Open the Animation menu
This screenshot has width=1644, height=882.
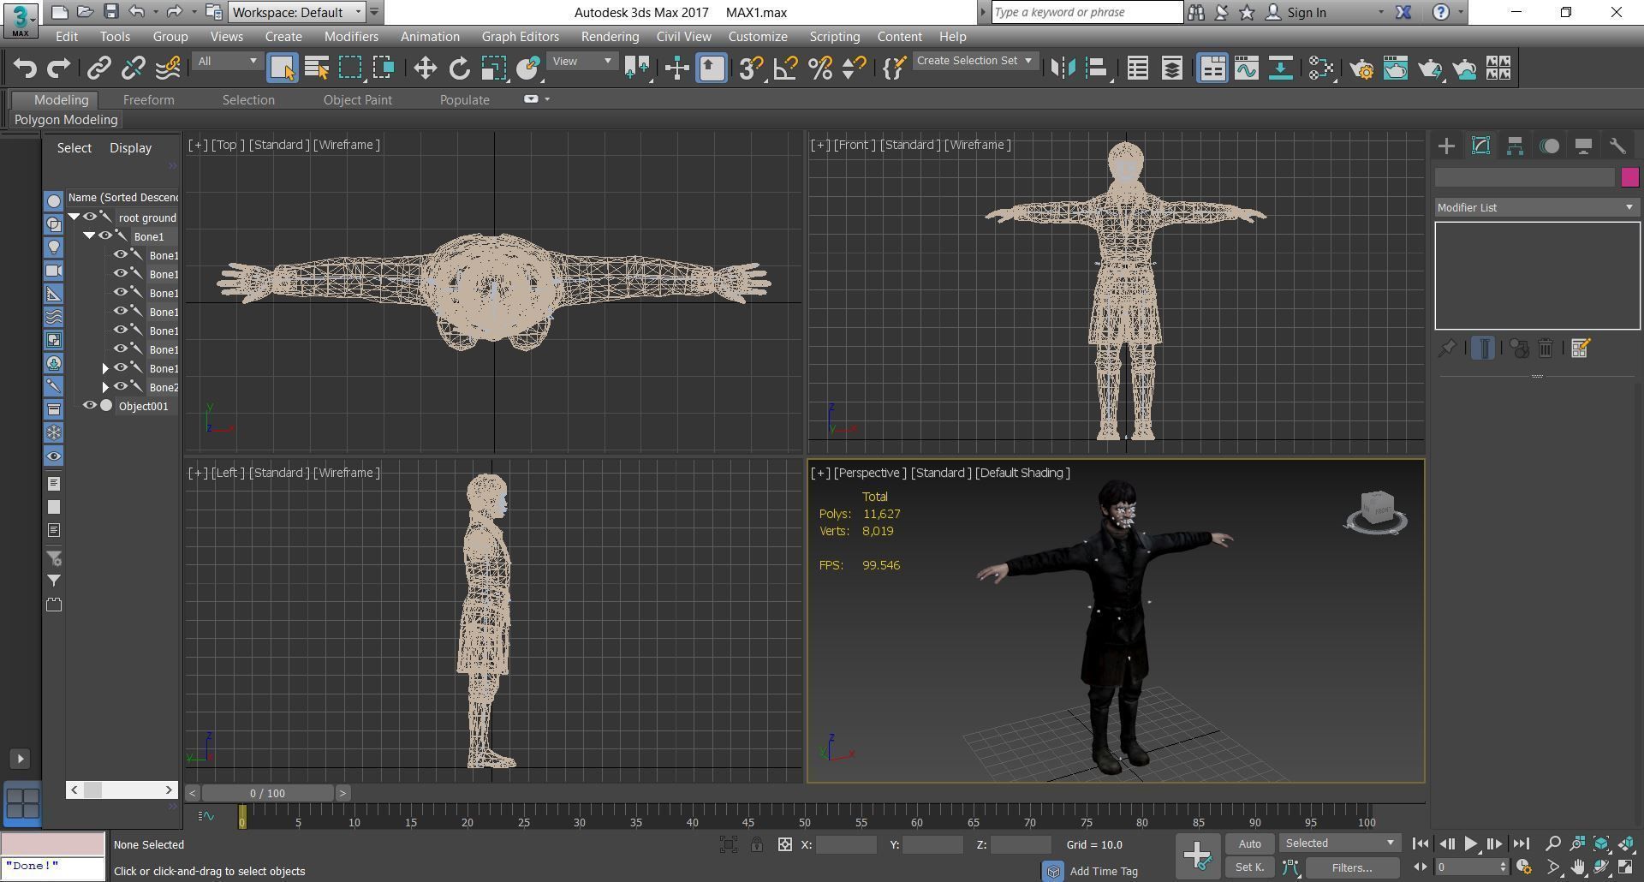[430, 37]
